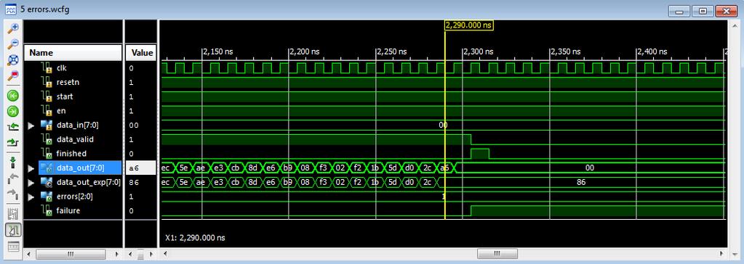Select the data_out_exp[7:0] signal name
This screenshot has height=264, width=744.
[88, 182]
